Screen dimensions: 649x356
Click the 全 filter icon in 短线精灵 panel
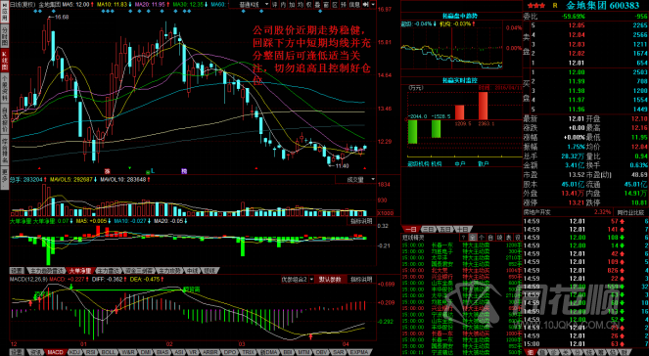(x=473, y=238)
